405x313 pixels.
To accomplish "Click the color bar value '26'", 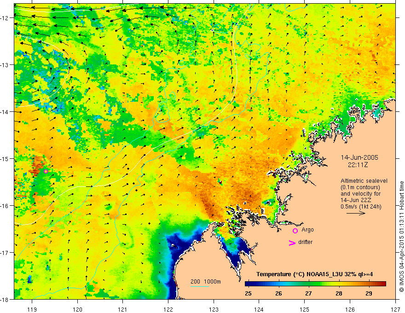I will 278,293.
